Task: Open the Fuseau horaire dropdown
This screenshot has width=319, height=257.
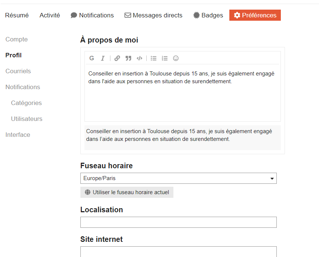Action: click(179, 178)
